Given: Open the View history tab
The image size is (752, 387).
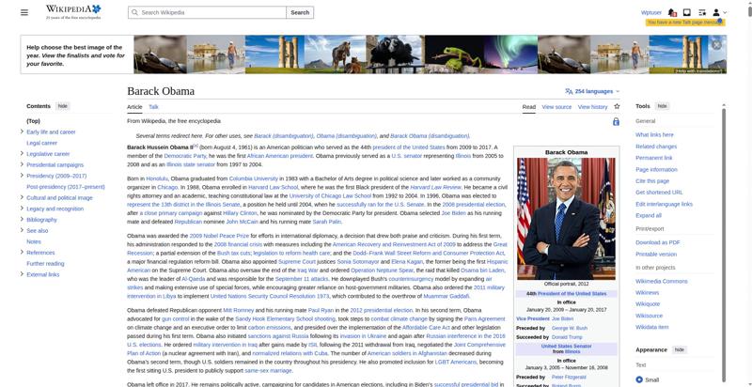Looking at the screenshot, I should pyautogui.click(x=593, y=107).
